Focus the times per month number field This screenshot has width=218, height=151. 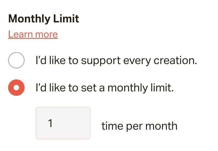pos(63,123)
